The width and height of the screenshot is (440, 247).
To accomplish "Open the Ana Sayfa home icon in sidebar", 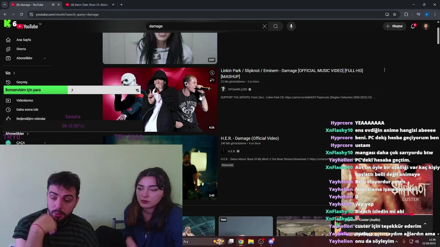I will 8,40.
